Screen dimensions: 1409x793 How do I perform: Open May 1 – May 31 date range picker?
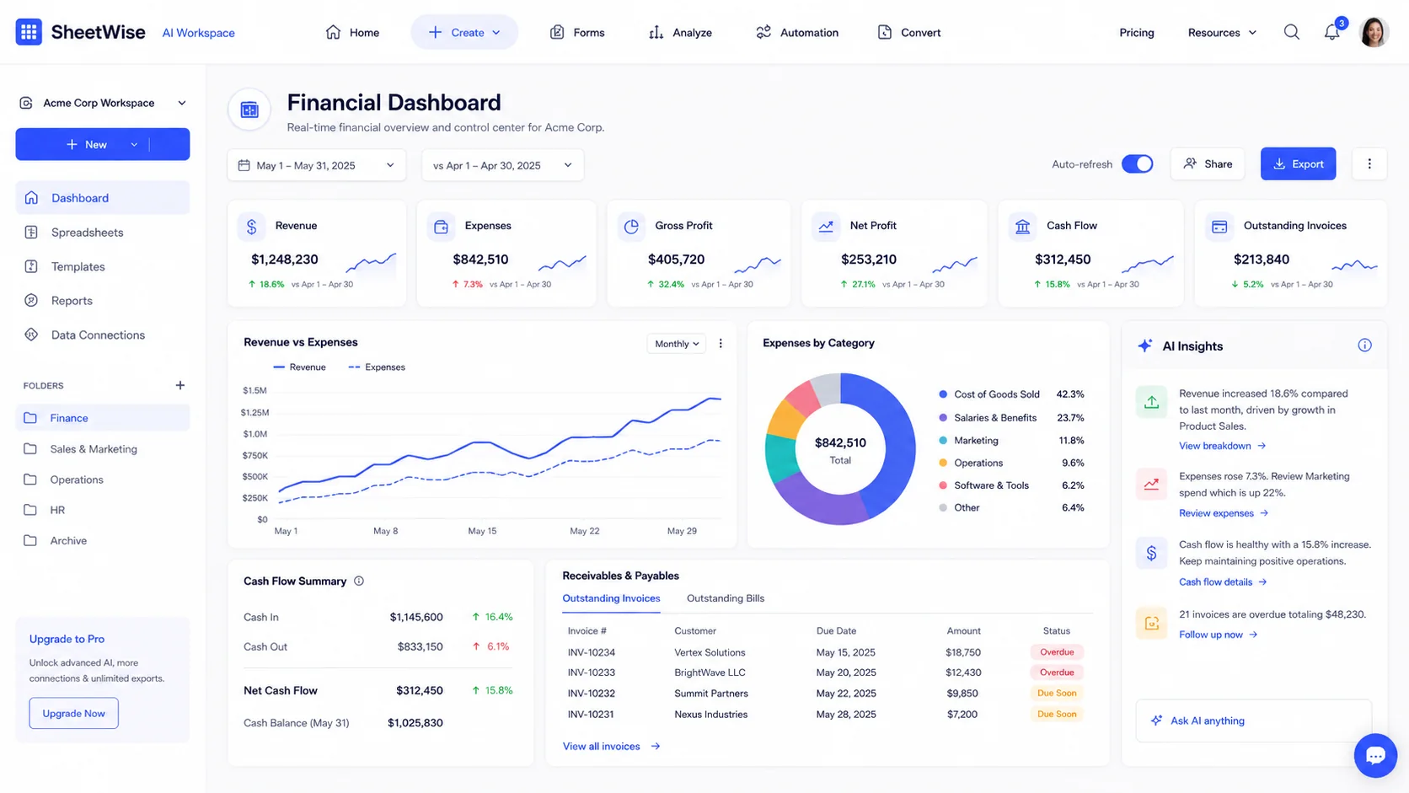point(317,165)
